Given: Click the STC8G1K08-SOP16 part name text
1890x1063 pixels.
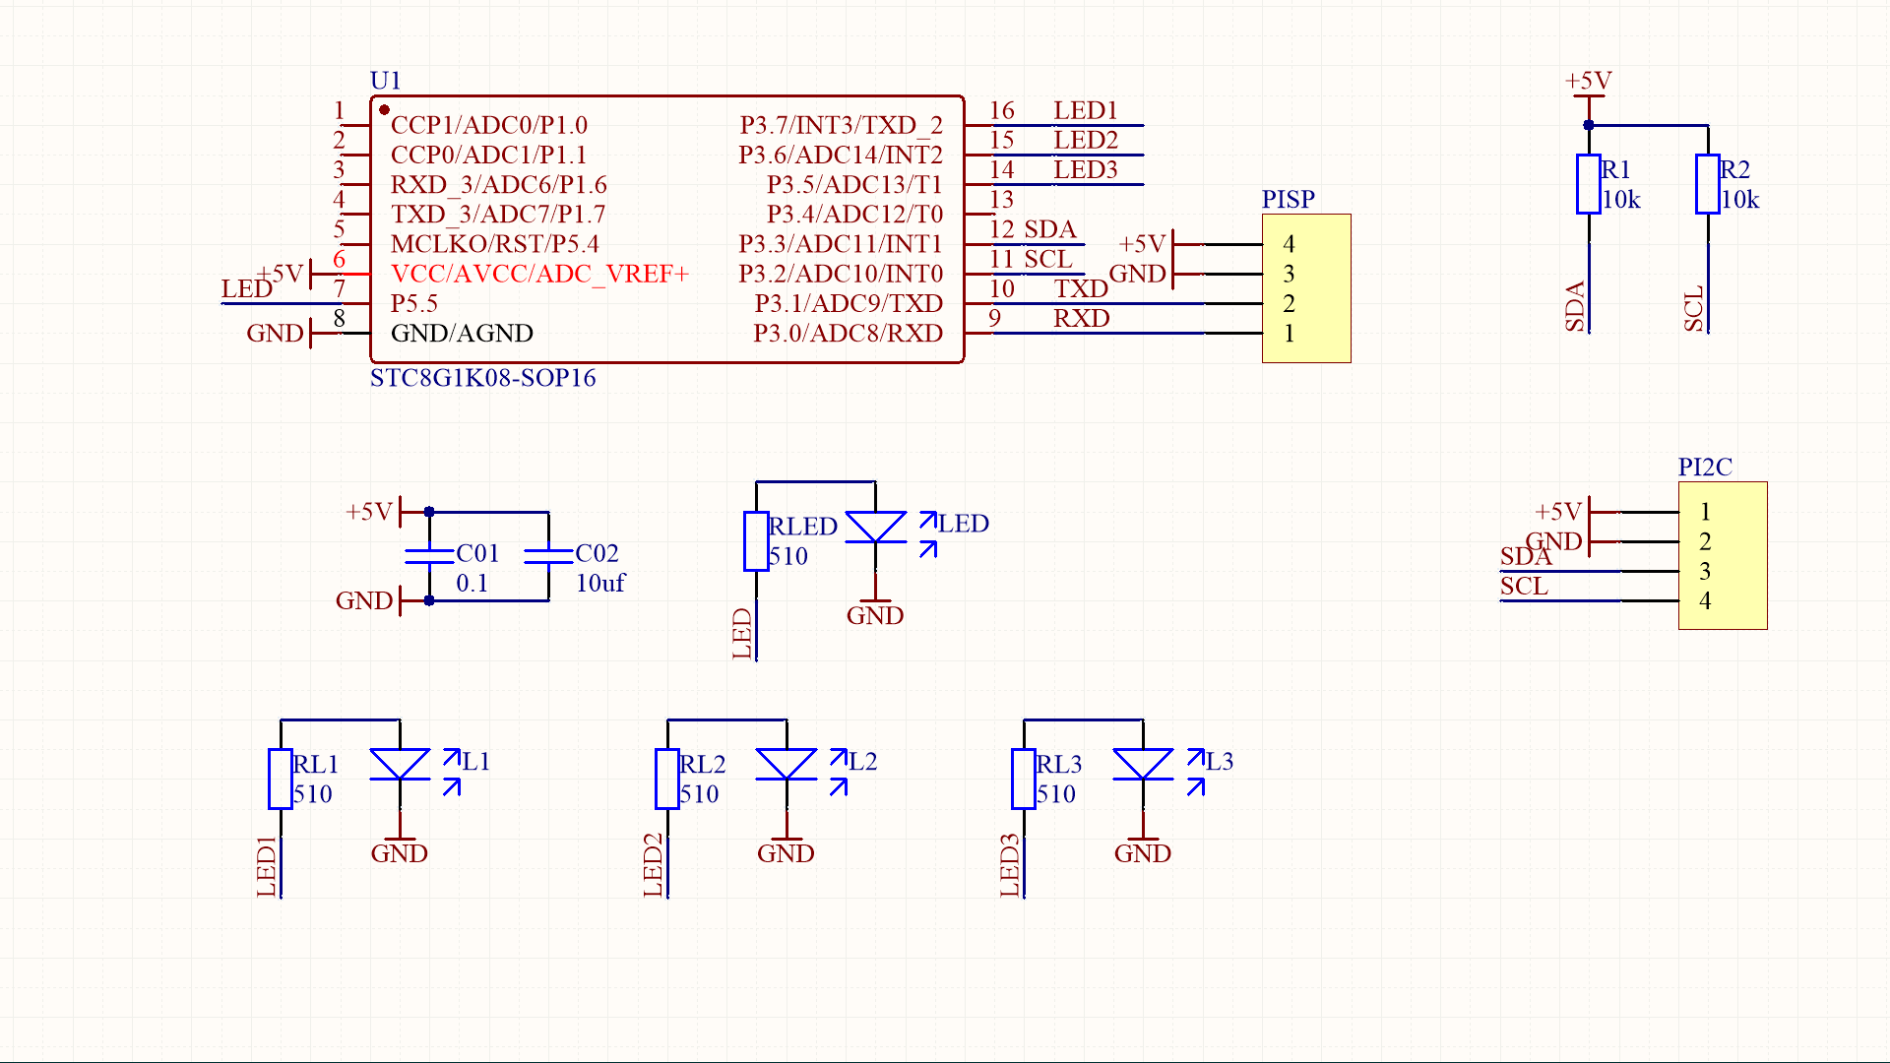Looking at the screenshot, I should (x=481, y=377).
